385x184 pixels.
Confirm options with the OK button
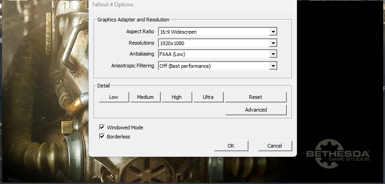pos(231,146)
